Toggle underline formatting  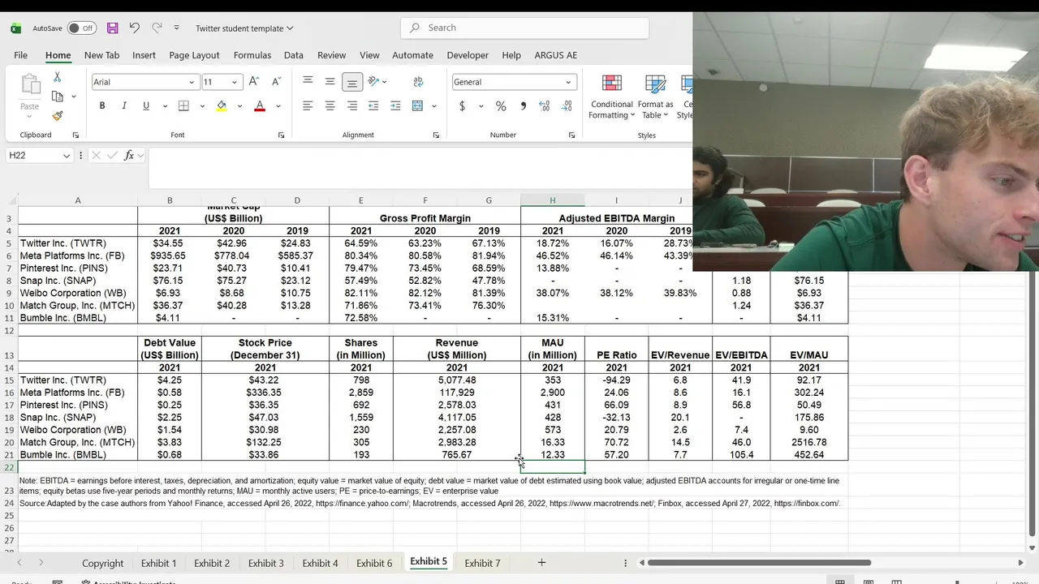(x=146, y=106)
